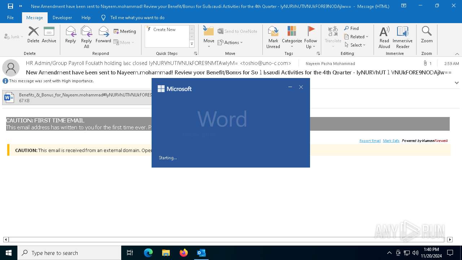Open the Quick Steps dialog launcher
462x260 pixels.
pyautogui.click(x=196, y=53)
